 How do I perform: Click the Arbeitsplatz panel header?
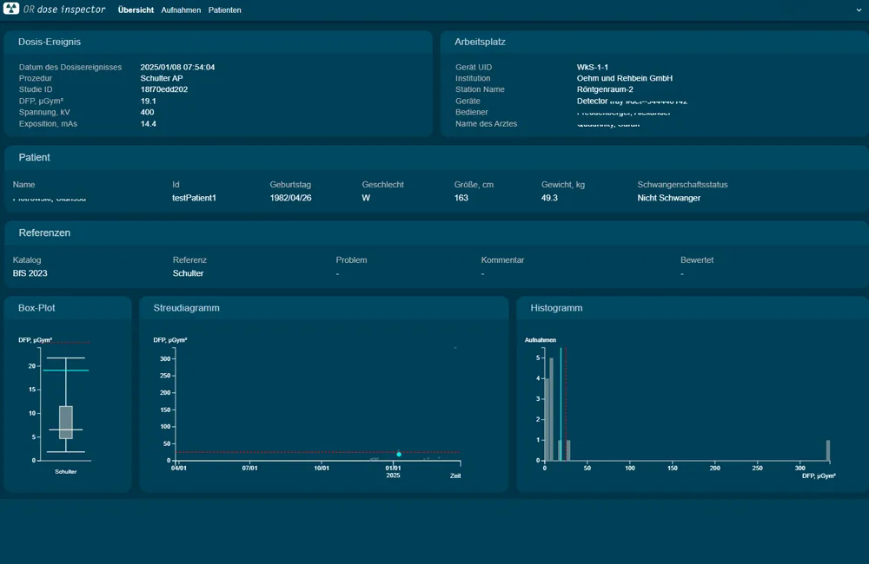480,42
